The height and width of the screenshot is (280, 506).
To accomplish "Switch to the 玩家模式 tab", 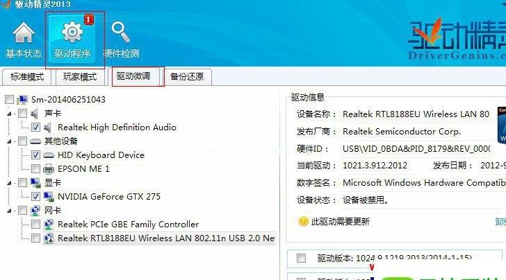I will coord(80,77).
